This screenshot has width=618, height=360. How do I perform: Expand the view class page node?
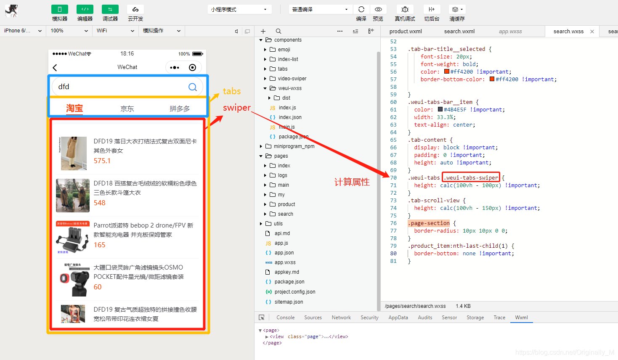[x=267, y=337]
